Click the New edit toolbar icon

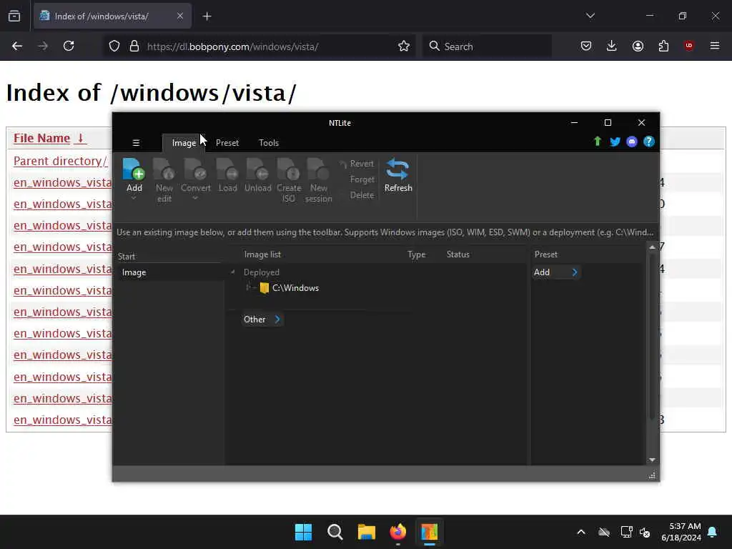[x=164, y=169]
